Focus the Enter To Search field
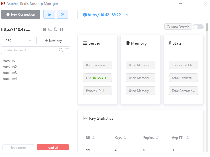The width and height of the screenshot is (210, 157). coord(29,50)
